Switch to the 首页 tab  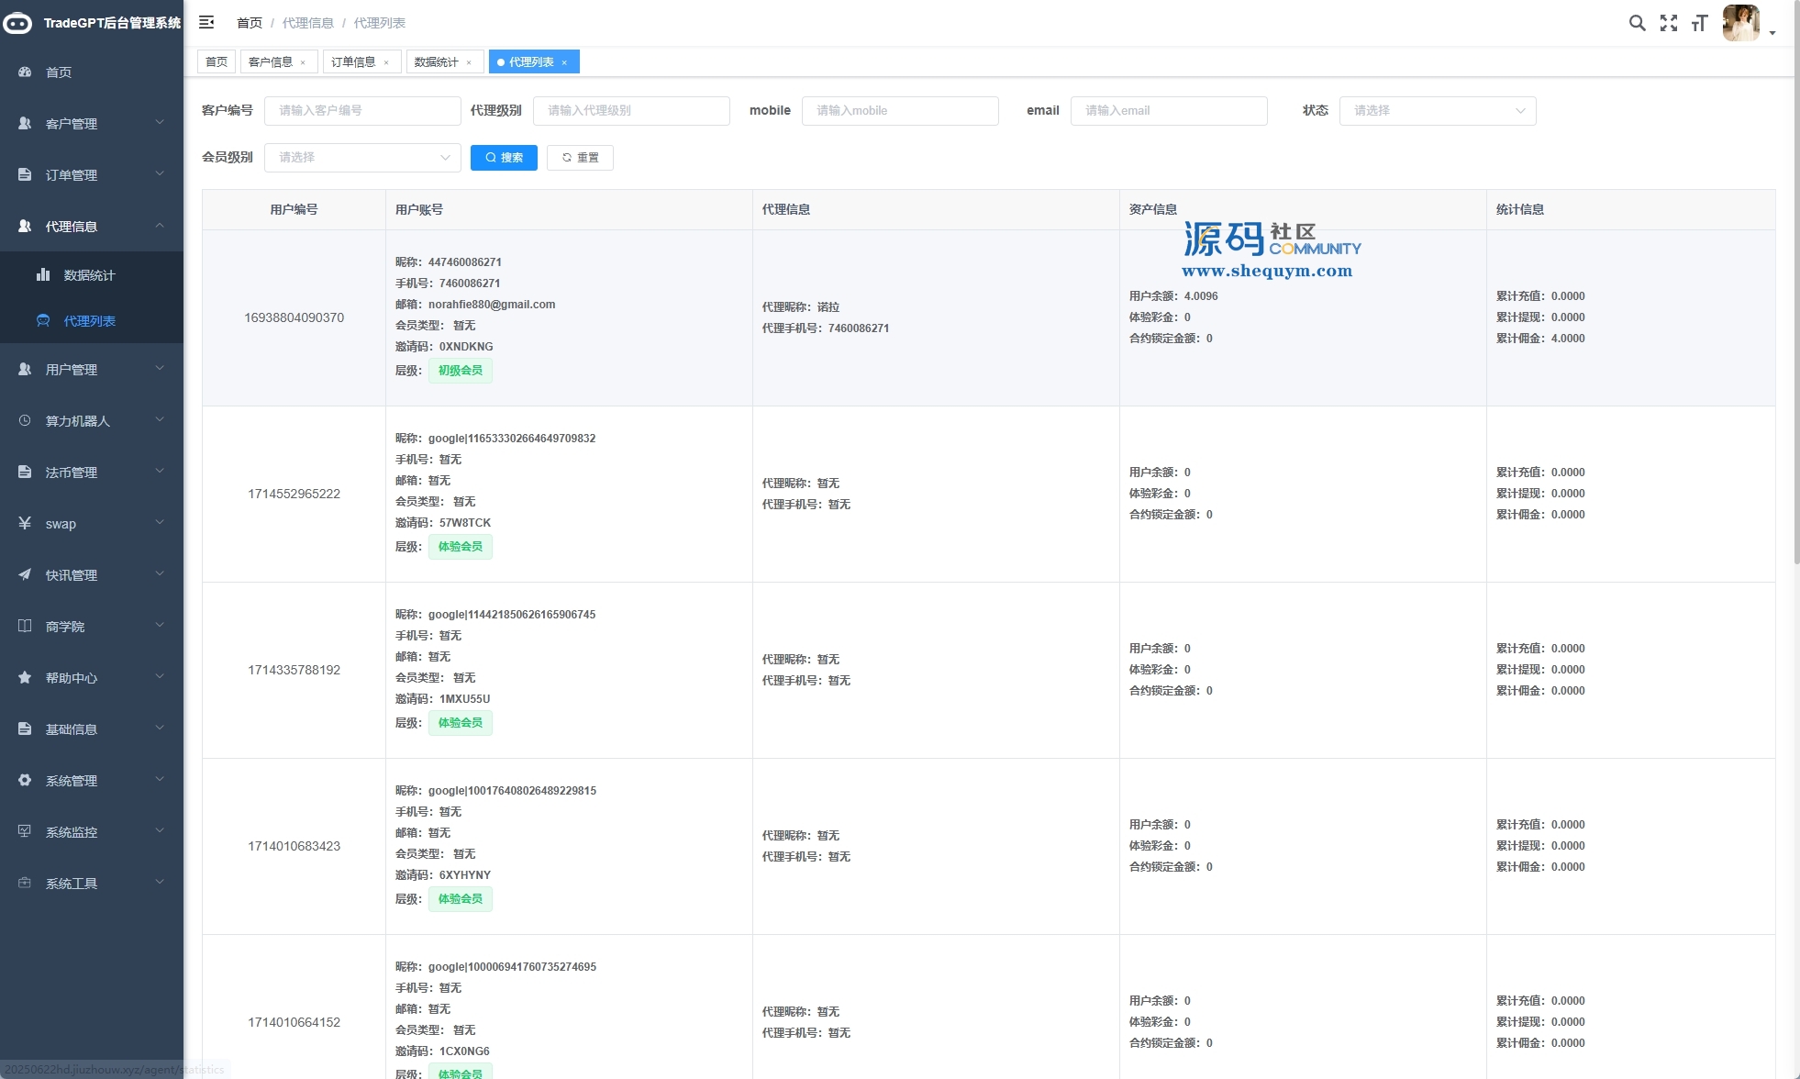(x=217, y=62)
